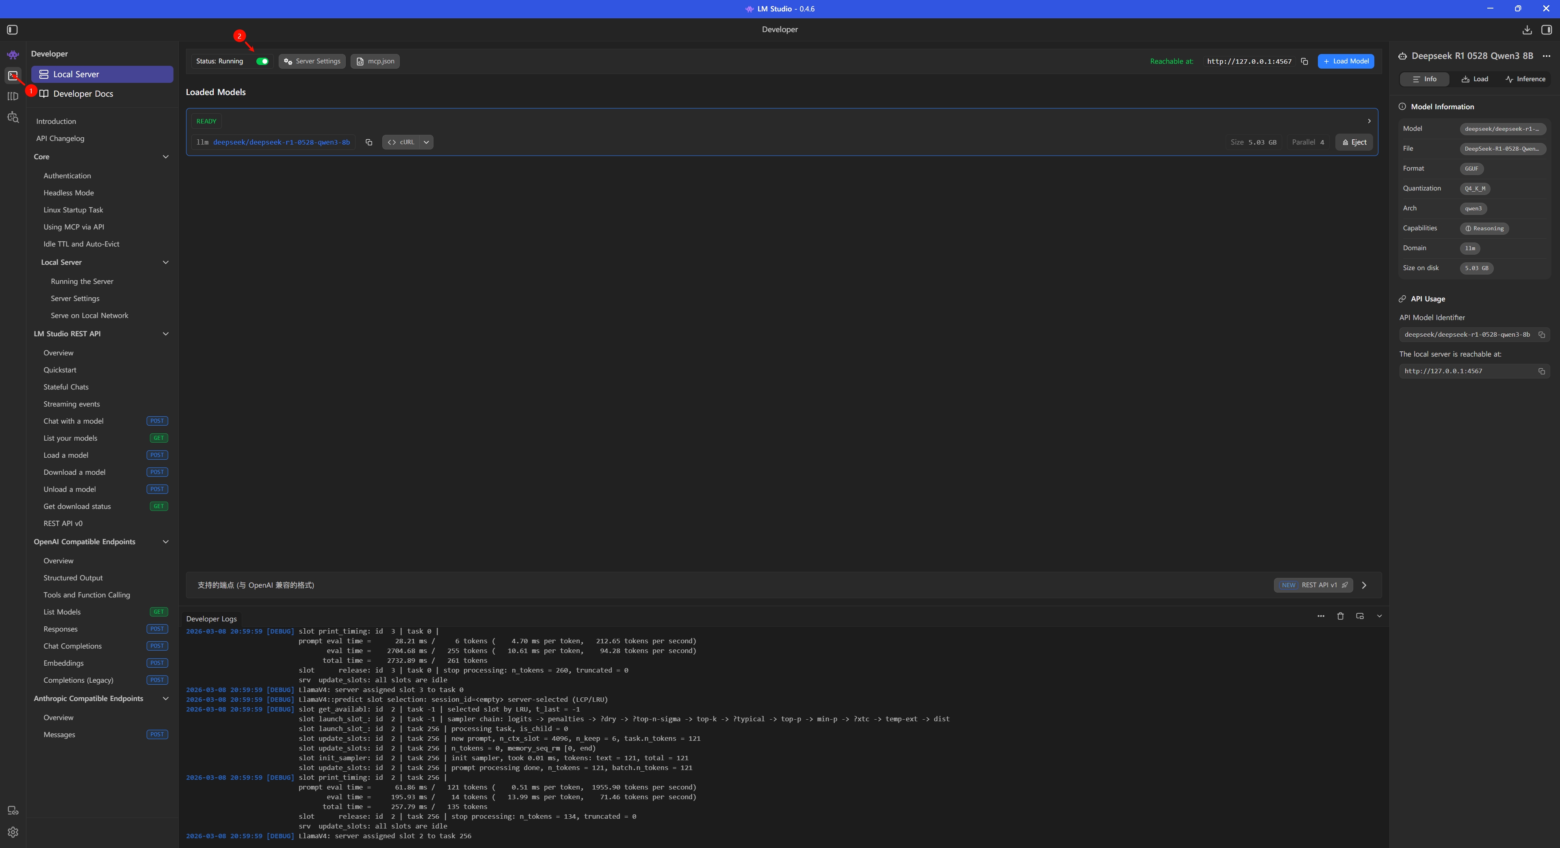Screen dimensions: 1560x848
Task: Toggle the right sidebar panel icon
Action: click(1546, 30)
